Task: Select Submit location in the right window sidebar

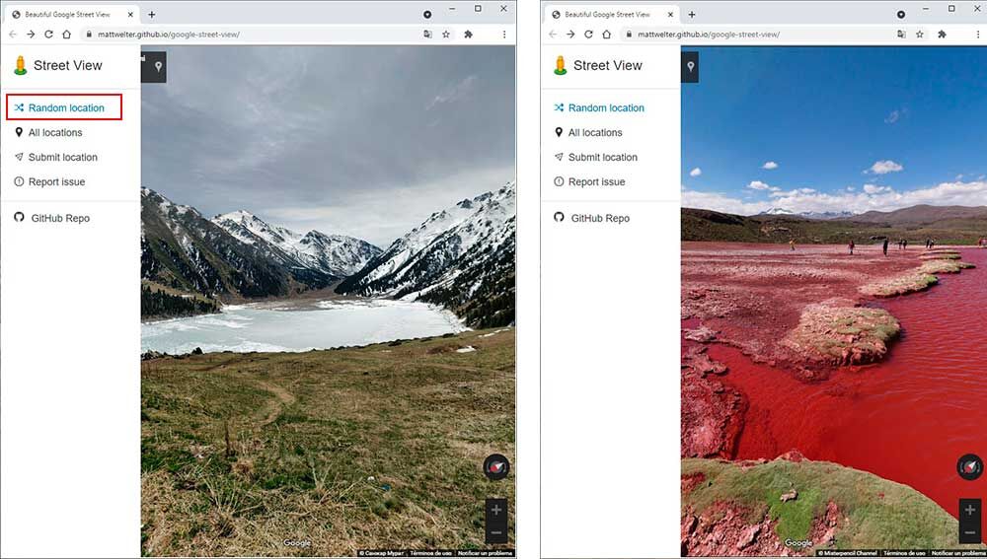Action: [602, 157]
